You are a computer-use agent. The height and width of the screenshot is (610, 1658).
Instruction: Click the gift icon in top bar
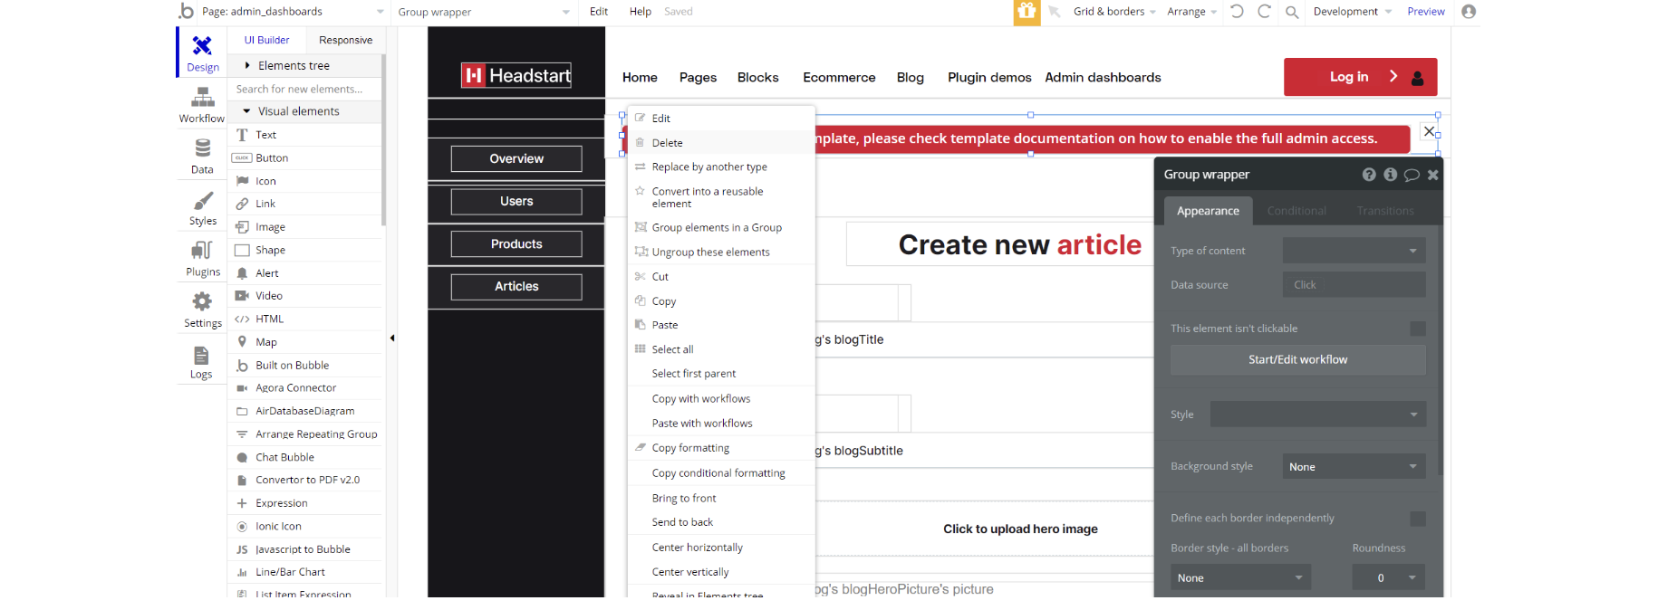[1027, 12]
